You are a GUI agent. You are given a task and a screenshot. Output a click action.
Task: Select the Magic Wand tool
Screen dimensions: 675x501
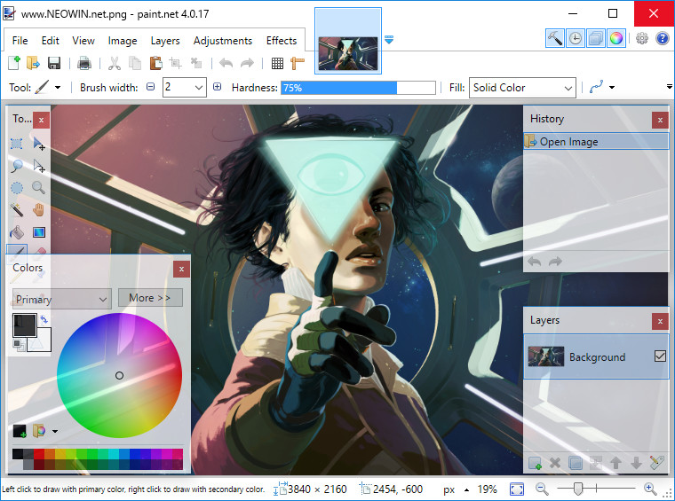[17, 210]
